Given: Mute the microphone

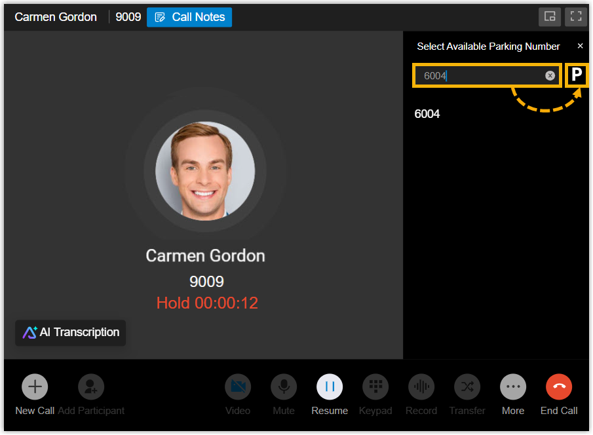Looking at the screenshot, I should point(284,387).
